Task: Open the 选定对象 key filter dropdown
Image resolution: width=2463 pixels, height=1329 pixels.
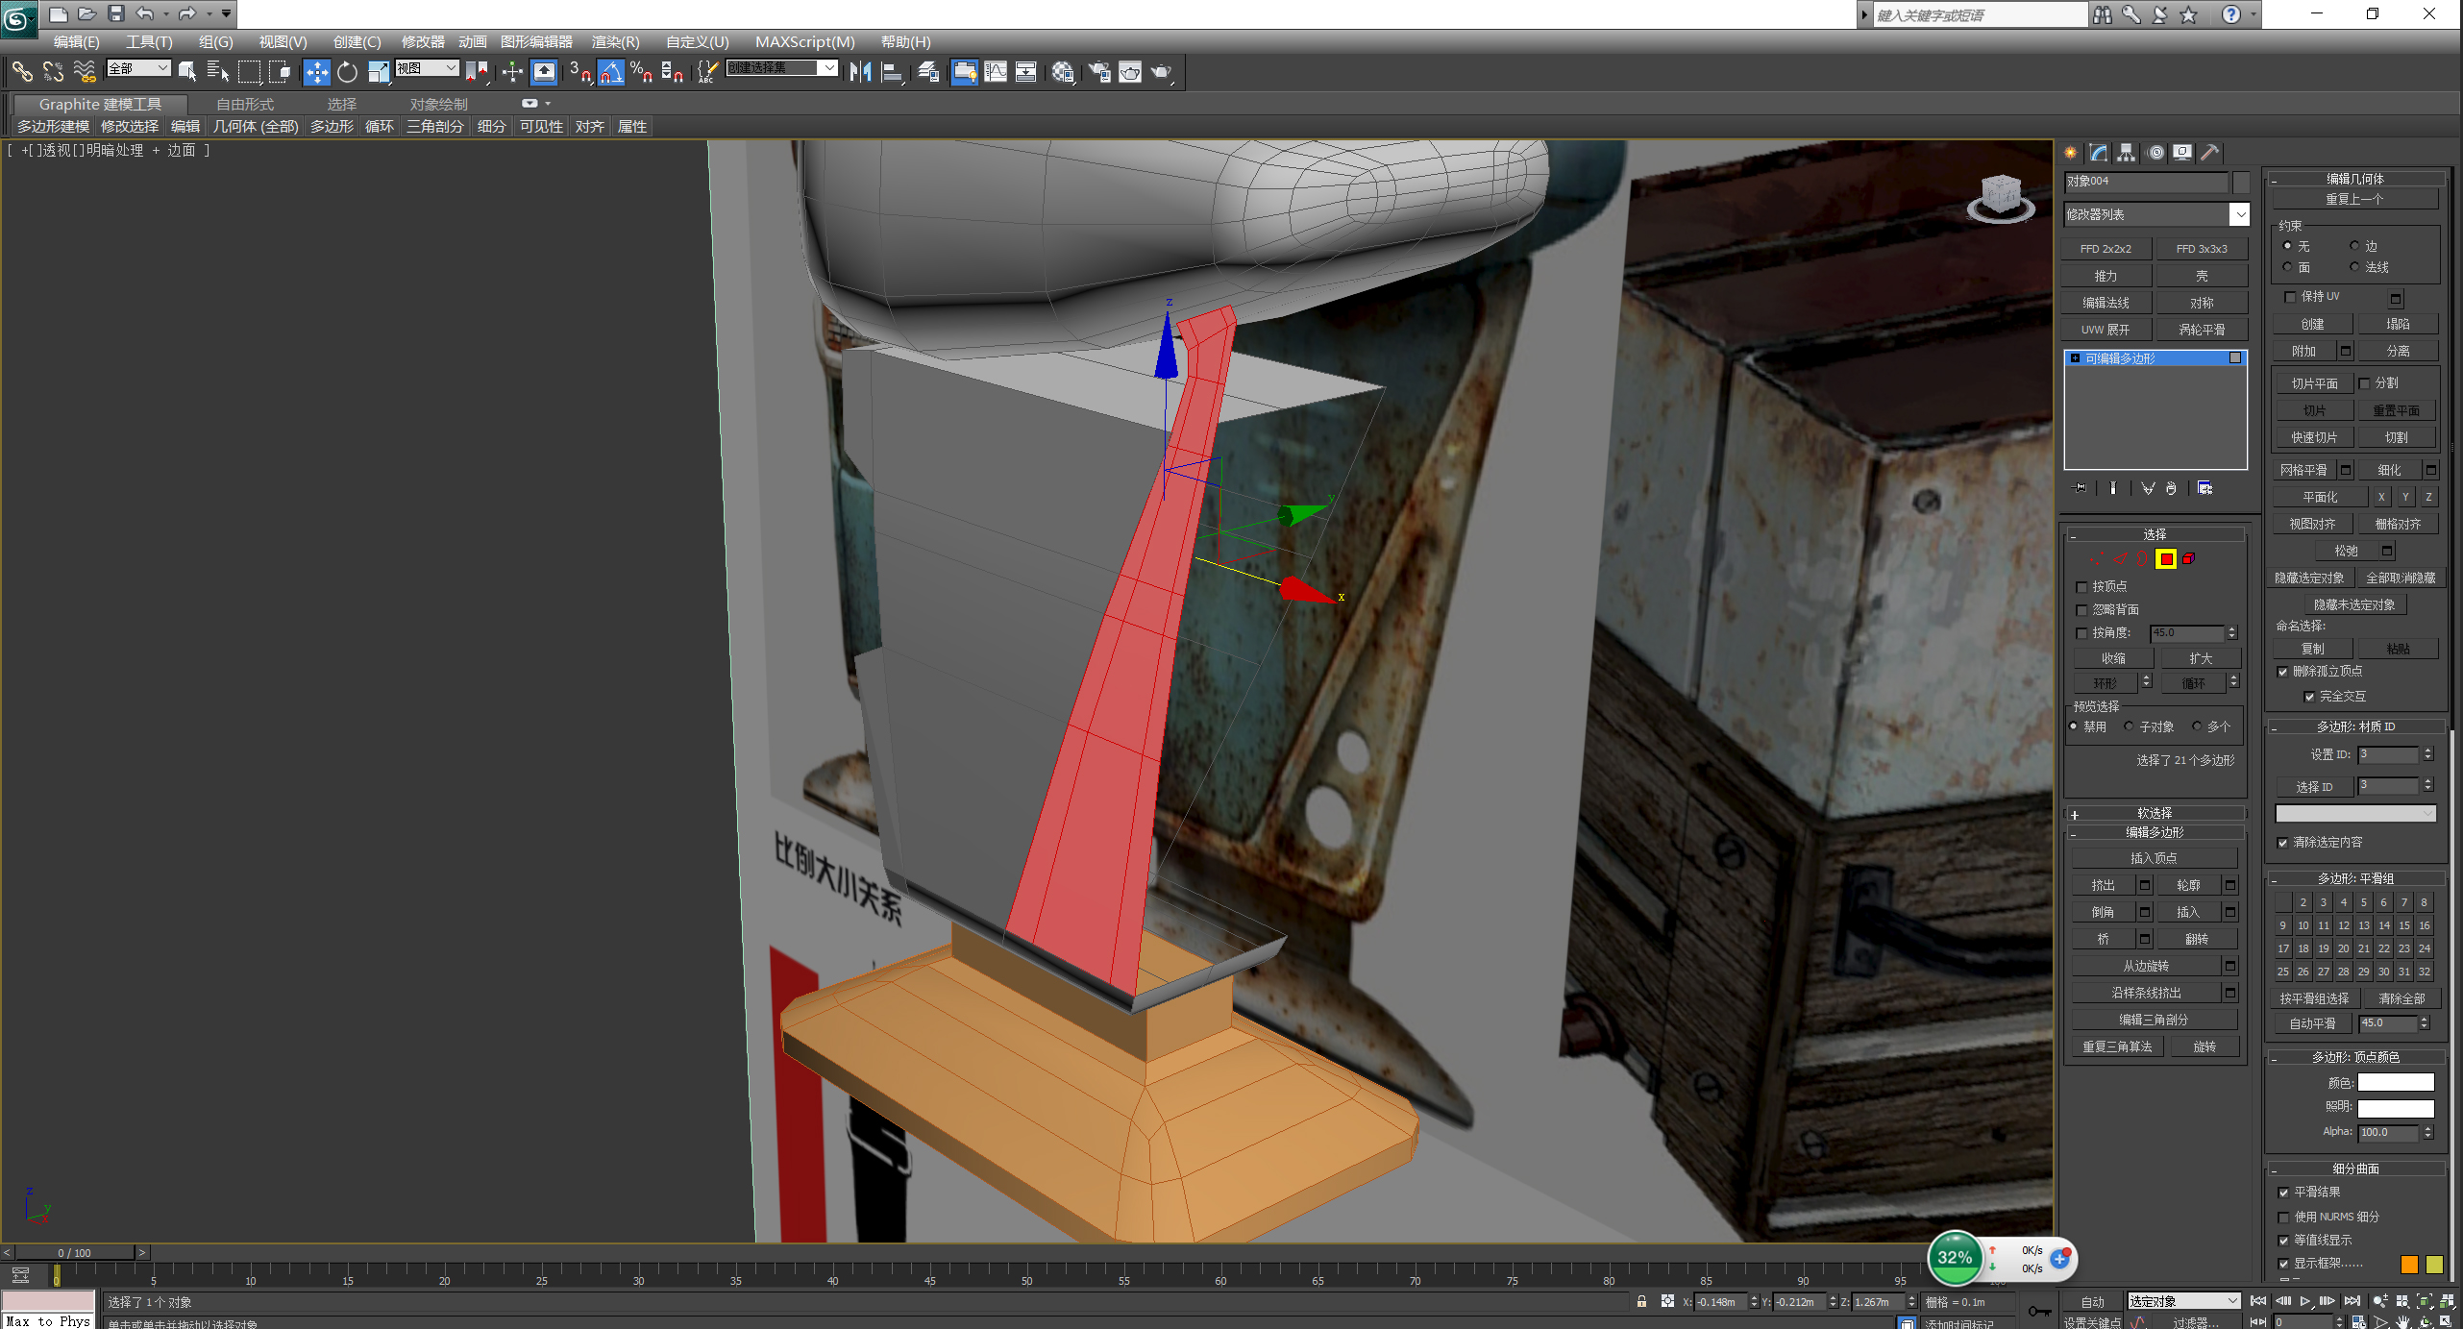Action: click(x=2183, y=1301)
